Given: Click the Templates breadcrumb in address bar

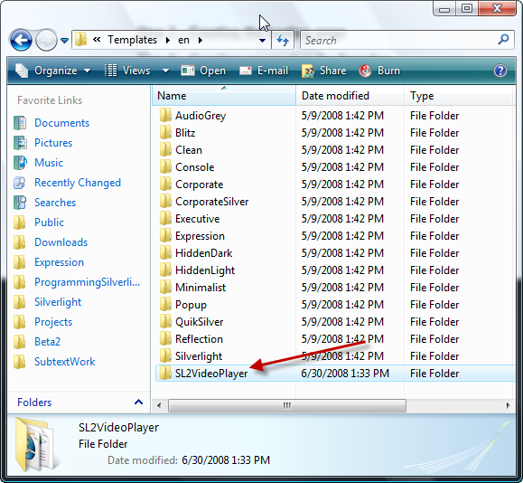Looking at the screenshot, I should 132,40.
